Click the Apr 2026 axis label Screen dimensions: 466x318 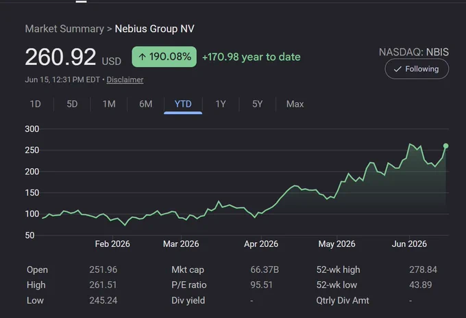(x=261, y=244)
